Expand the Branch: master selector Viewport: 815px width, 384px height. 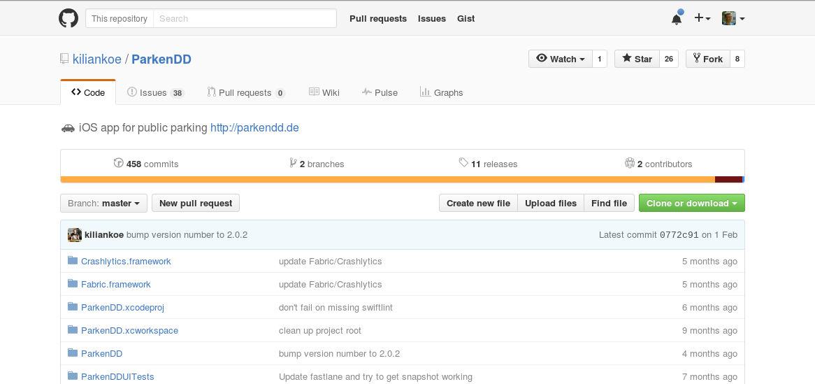coord(103,204)
